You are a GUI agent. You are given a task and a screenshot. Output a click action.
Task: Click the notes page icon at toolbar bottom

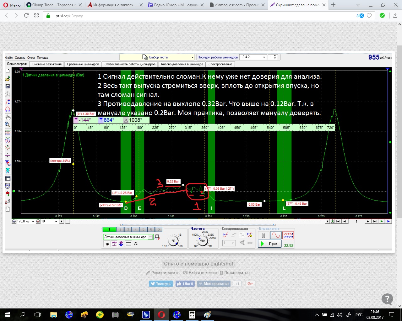pos(8,209)
